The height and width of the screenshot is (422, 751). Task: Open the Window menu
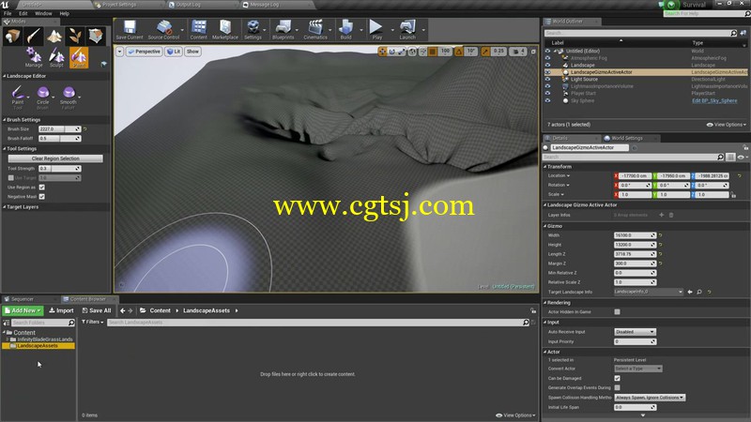click(x=43, y=13)
